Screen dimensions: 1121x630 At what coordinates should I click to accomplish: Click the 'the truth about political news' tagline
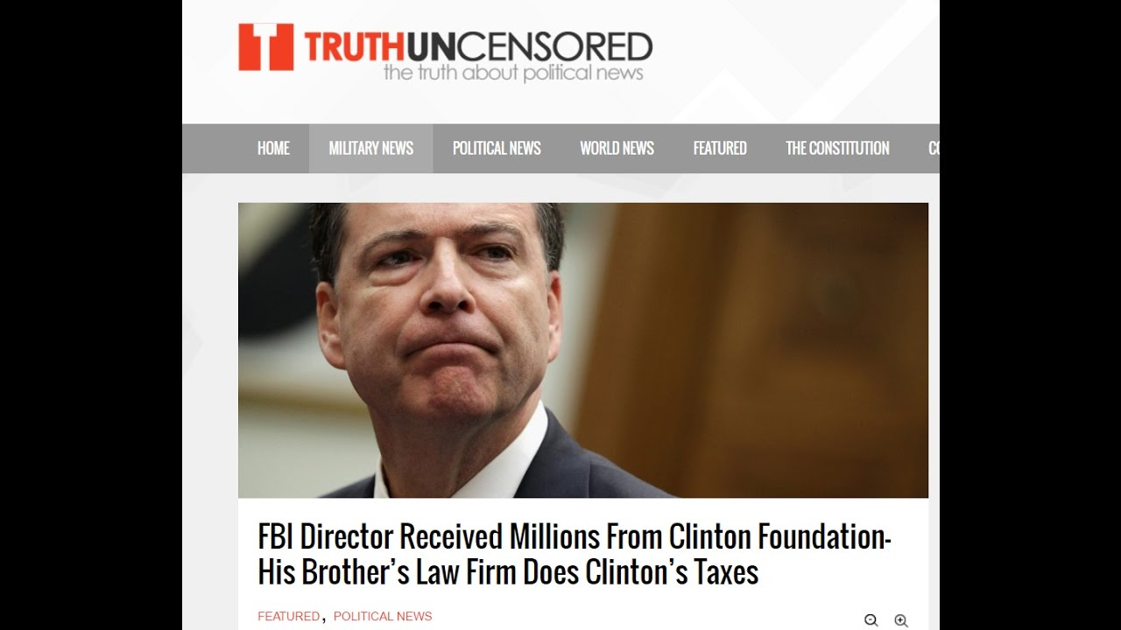click(x=513, y=73)
